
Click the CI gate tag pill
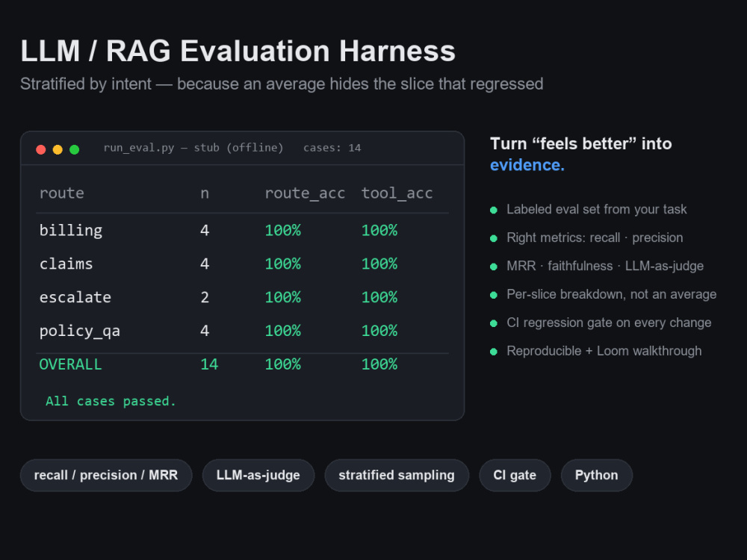click(515, 475)
